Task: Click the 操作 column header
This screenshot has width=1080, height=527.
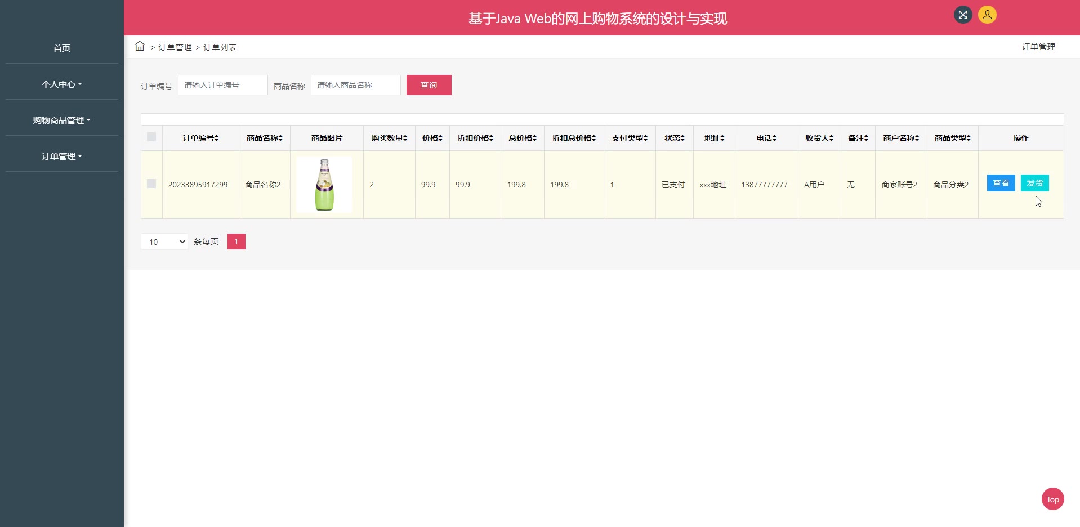Action: coord(1021,138)
